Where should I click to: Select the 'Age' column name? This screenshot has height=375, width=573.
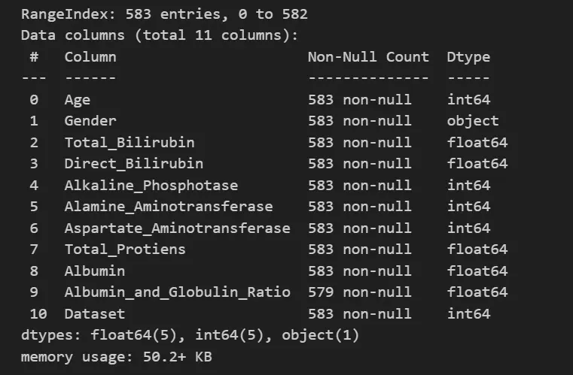tap(78, 99)
